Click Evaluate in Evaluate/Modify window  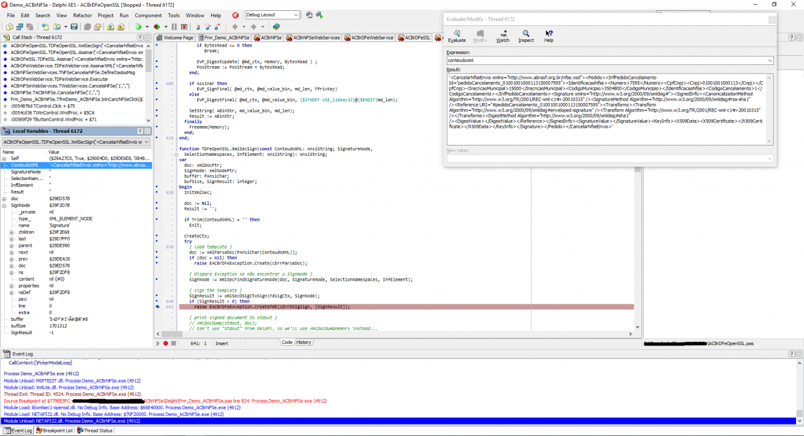457,36
